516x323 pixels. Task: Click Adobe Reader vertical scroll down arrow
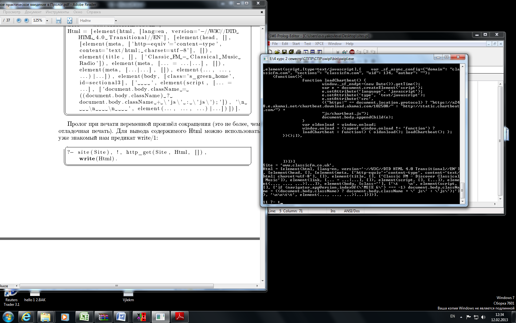point(263,281)
